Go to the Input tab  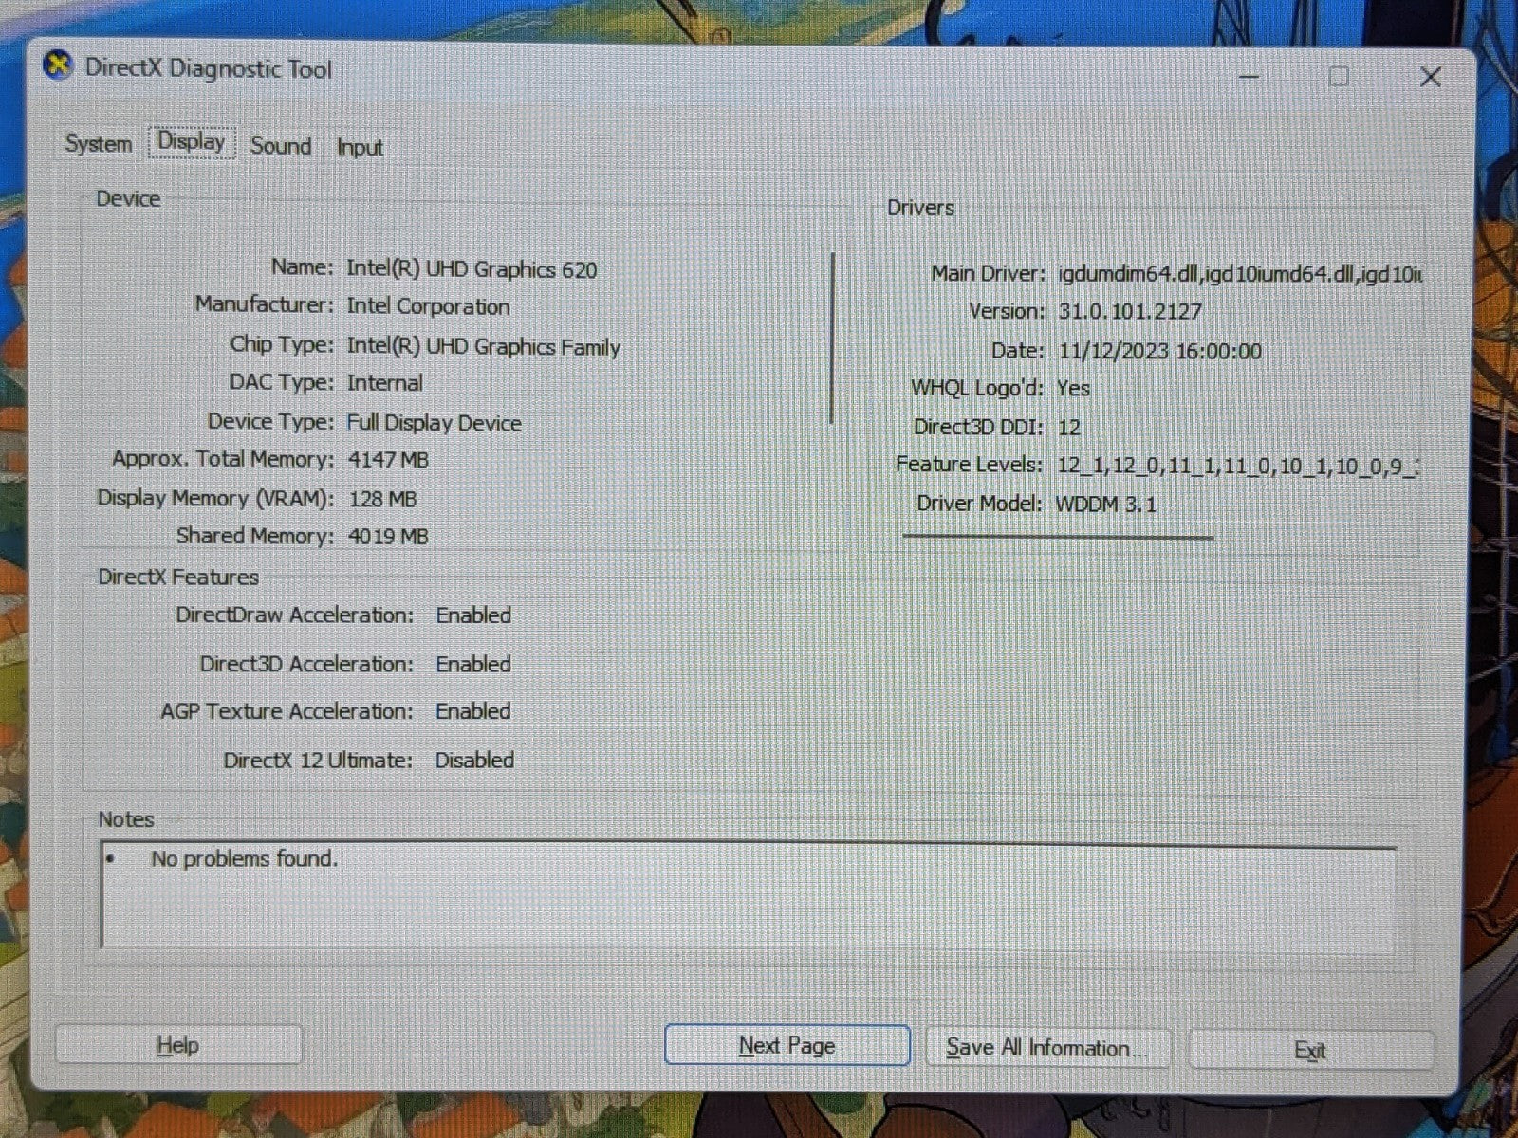click(x=360, y=148)
